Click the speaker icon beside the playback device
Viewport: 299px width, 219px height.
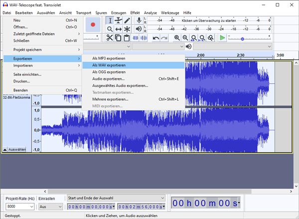(188, 46)
